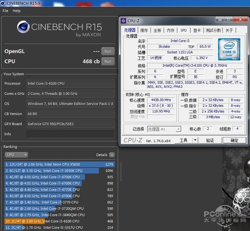Click the 468 cb CPU score
The image size is (250, 231).
(91, 61)
